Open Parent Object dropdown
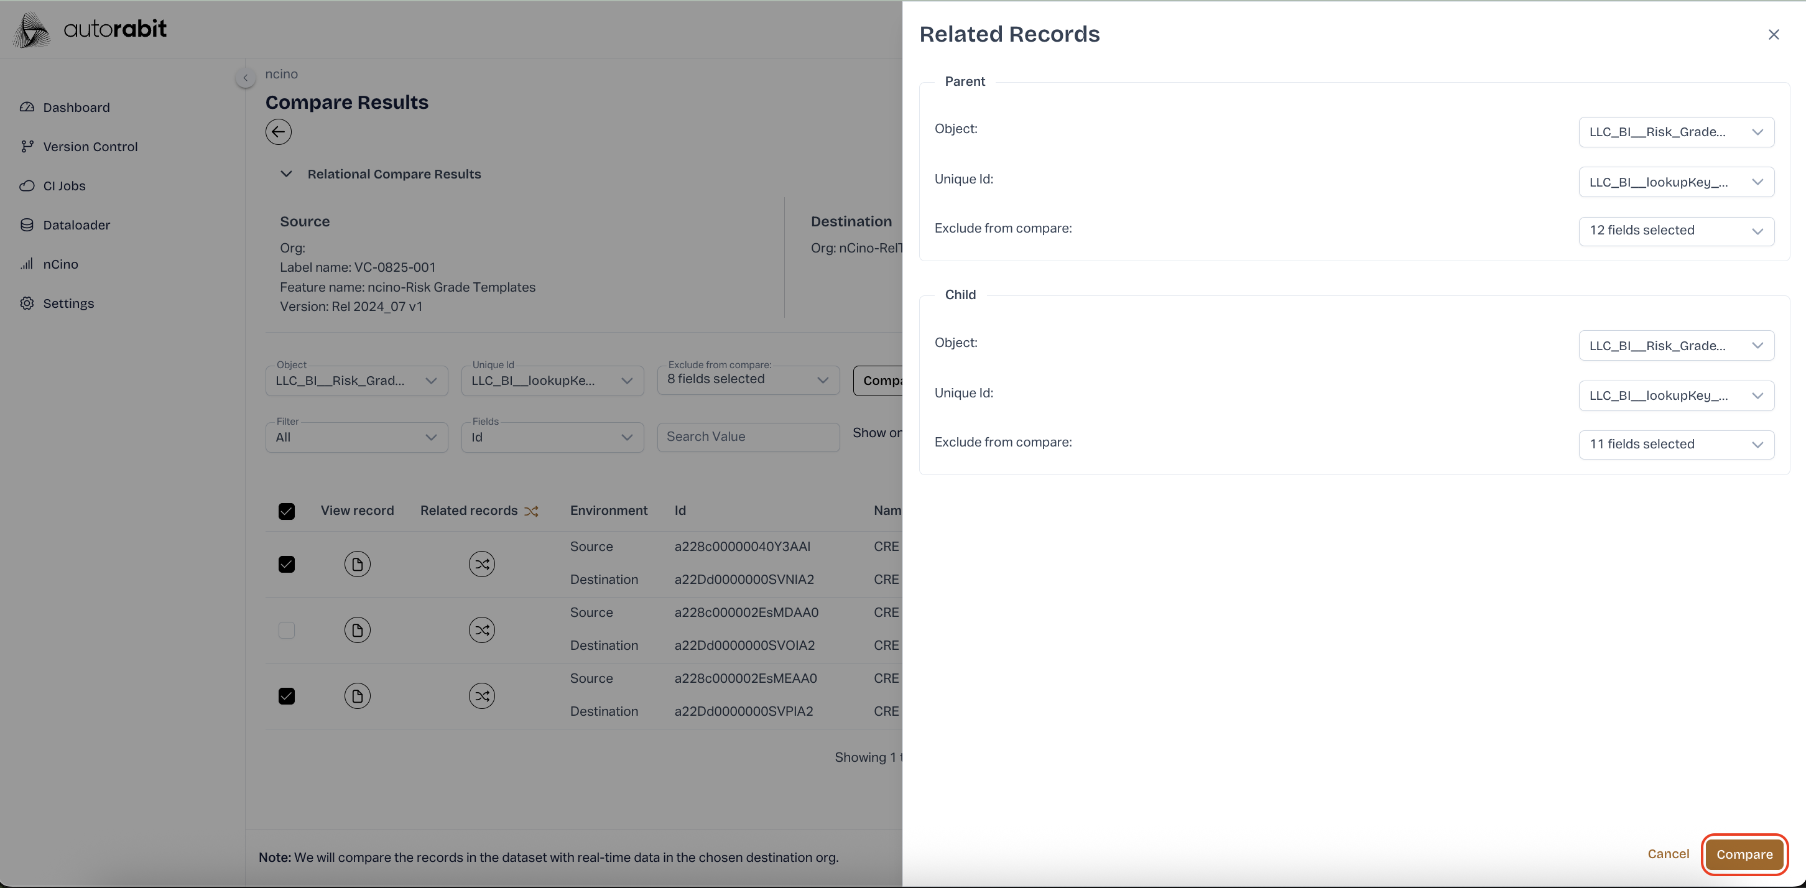The image size is (1806, 888). point(1675,132)
